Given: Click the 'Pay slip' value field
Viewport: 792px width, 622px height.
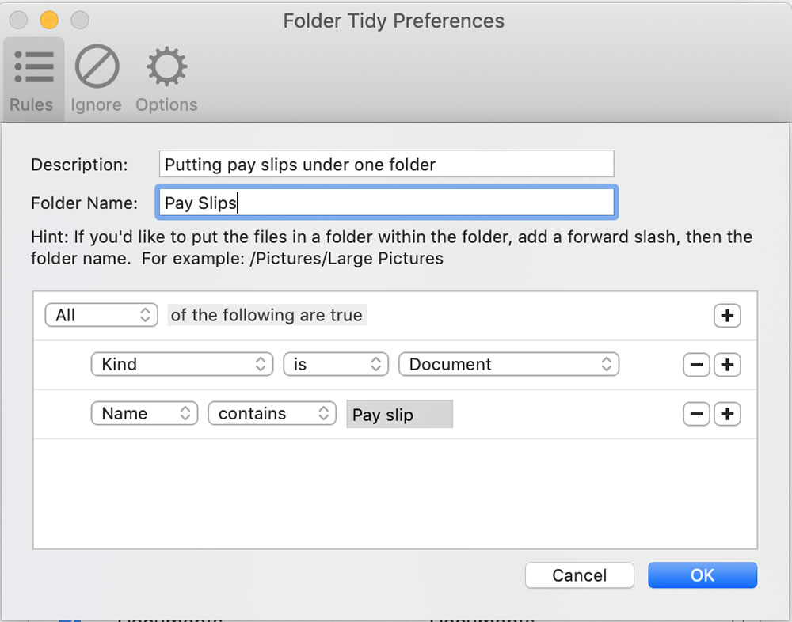Looking at the screenshot, I should 399,414.
